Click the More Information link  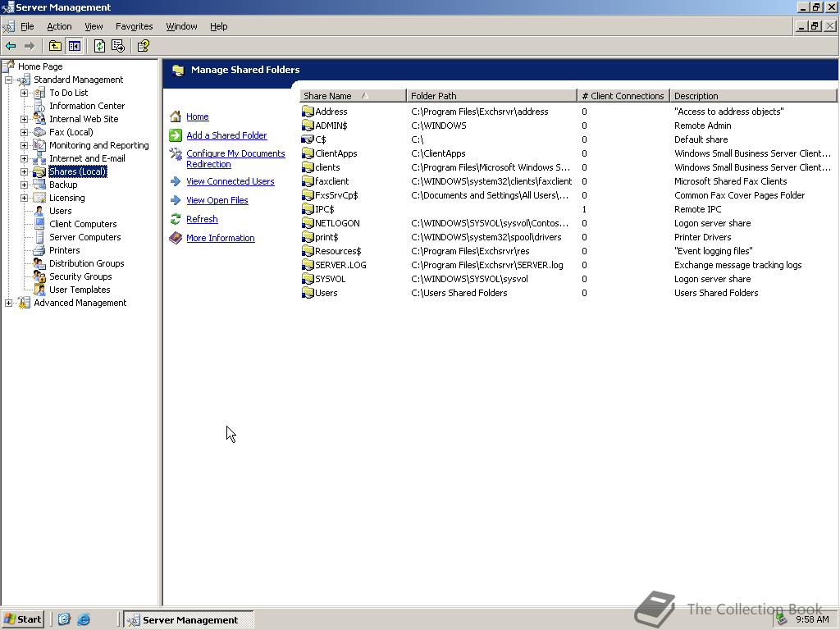click(220, 237)
